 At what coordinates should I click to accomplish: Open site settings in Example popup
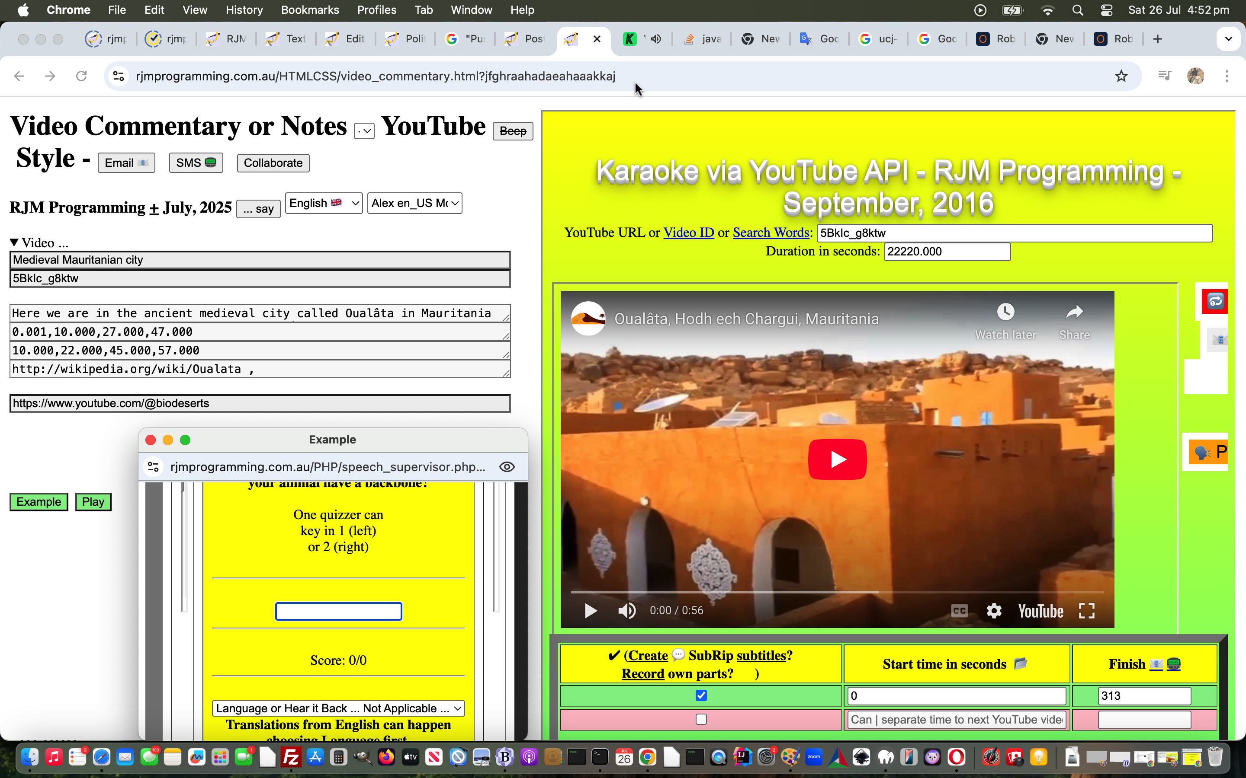[x=153, y=467]
